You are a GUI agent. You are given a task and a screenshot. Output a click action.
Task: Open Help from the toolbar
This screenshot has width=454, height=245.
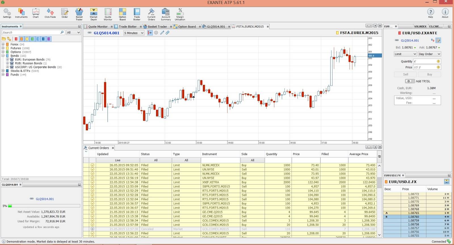431,13
